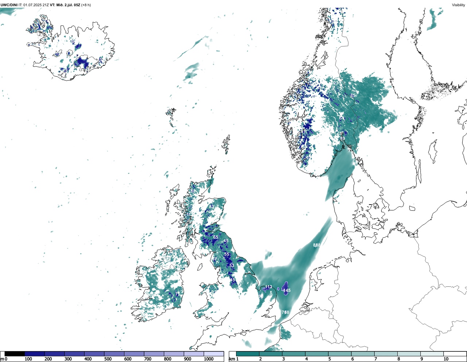Select the 900–1000 m legend swatch

click(x=194, y=354)
